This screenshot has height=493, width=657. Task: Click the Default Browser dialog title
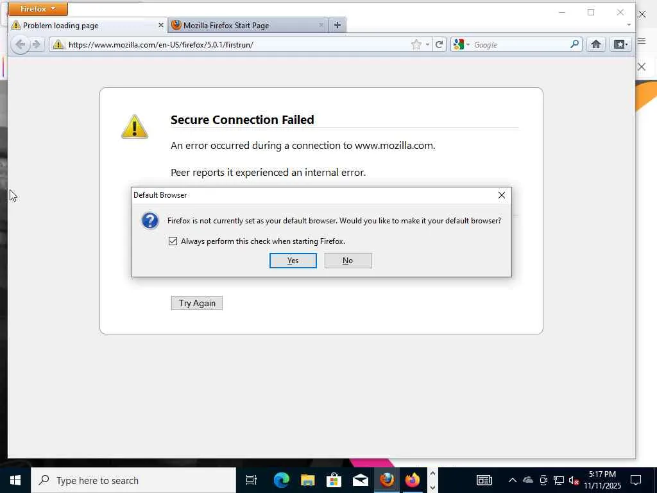tap(160, 195)
